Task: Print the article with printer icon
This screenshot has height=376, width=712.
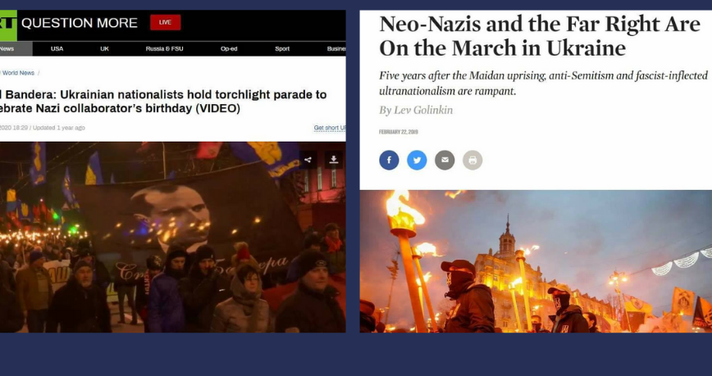Action: 472,160
